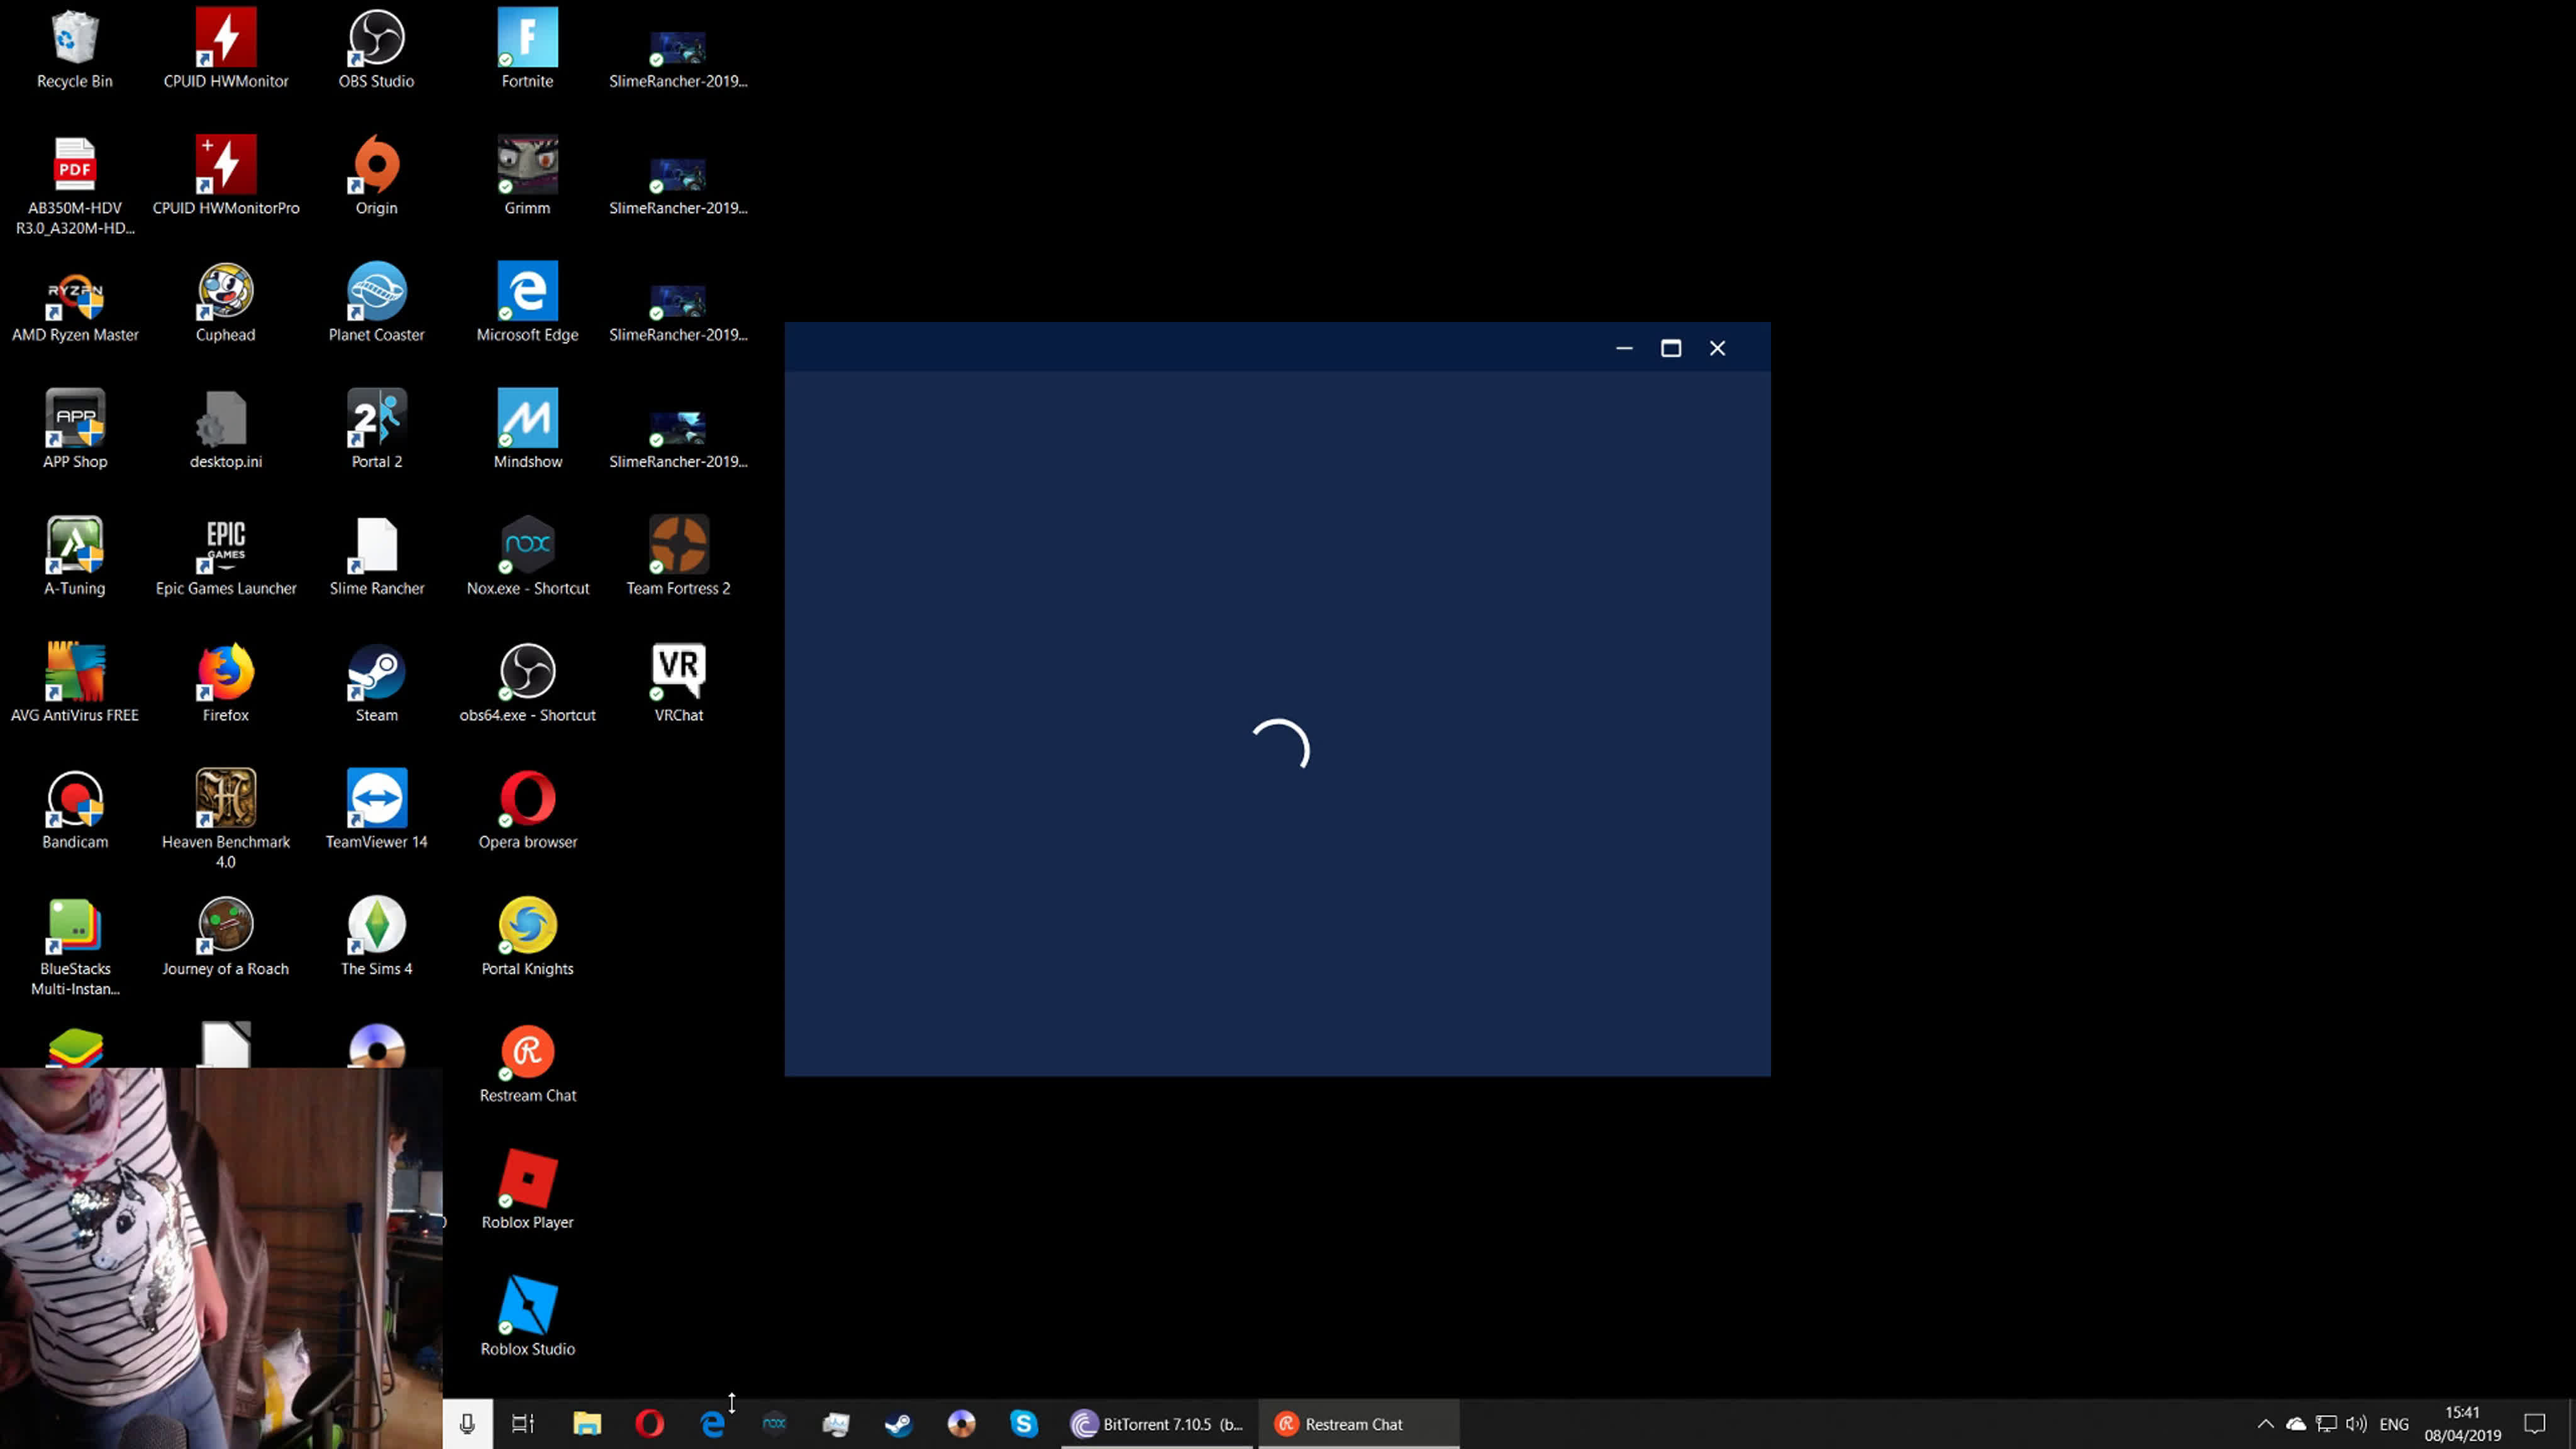This screenshot has height=1449, width=2576.
Task: Open the Bandicam shortcut
Action: (75, 811)
